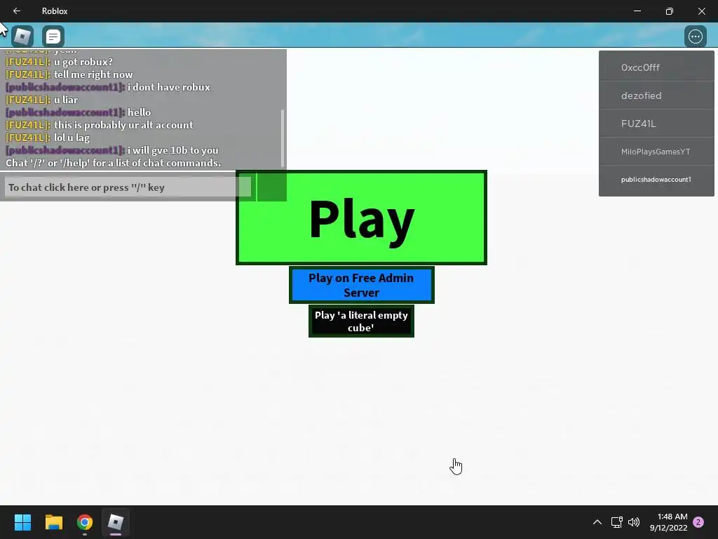The width and height of the screenshot is (718, 539).
Task: Select player dezofied in player list
Action: click(656, 95)
